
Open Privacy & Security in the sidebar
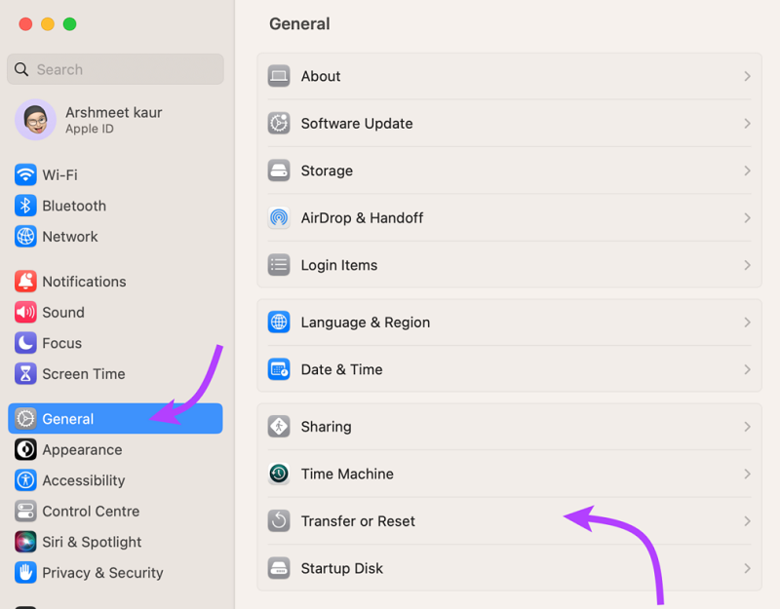[101, 573]
